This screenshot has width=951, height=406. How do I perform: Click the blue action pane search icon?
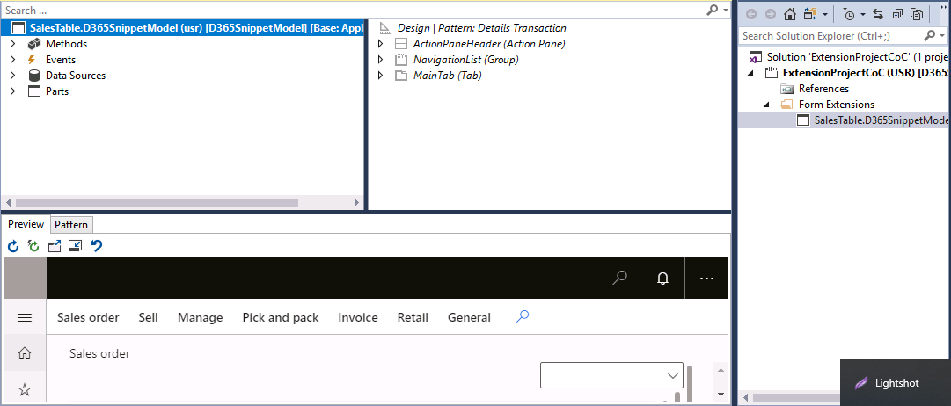pyautogui.click(x=523, y=315)
